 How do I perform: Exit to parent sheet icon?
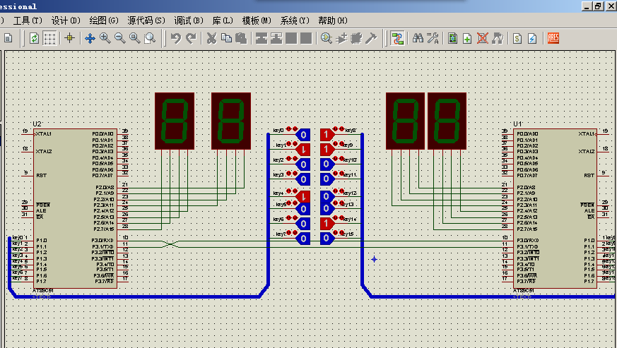(498, 38)
